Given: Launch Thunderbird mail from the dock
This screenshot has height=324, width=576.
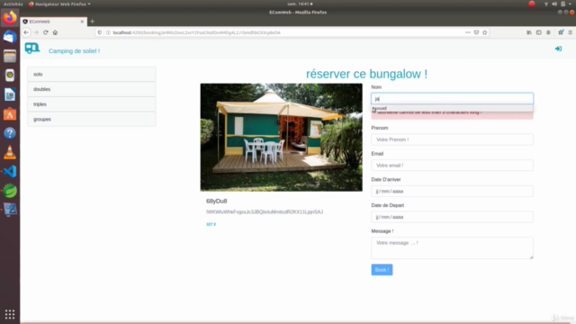Looking at the screenshot, I should [x=10, y=37].
